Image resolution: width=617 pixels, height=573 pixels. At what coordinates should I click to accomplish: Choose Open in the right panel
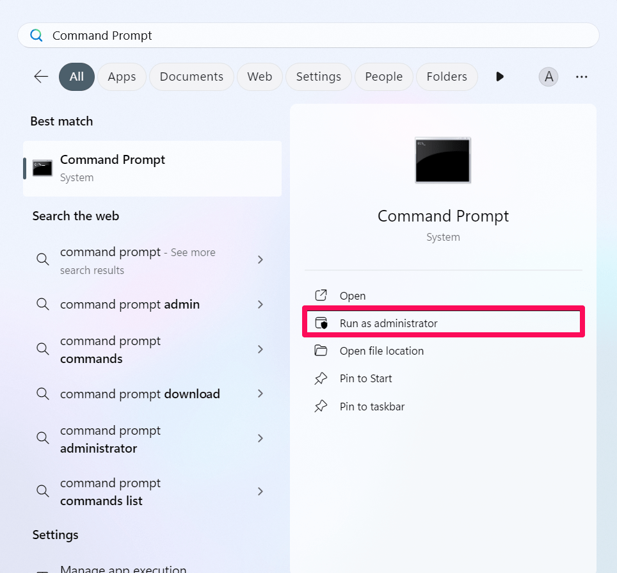point(444,296)
